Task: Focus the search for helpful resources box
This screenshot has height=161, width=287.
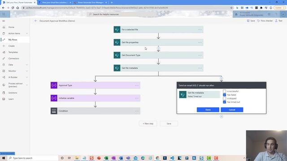Action: click(122, 14)
